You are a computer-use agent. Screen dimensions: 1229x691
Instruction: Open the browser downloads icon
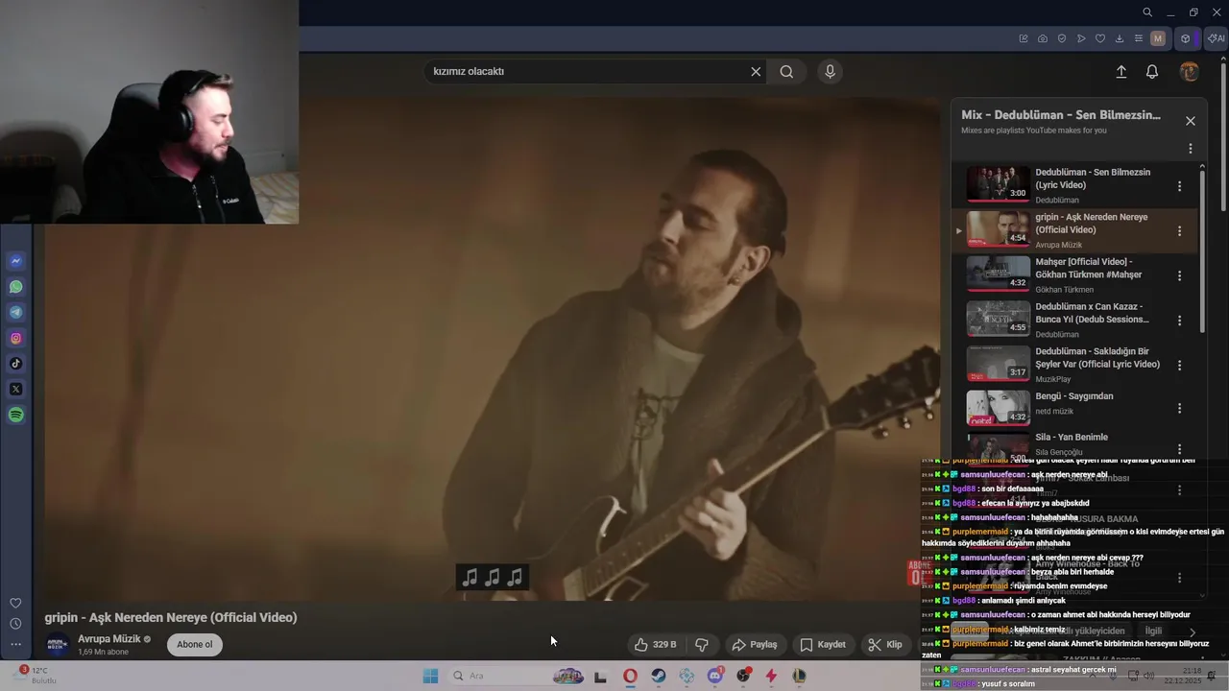1120,38
